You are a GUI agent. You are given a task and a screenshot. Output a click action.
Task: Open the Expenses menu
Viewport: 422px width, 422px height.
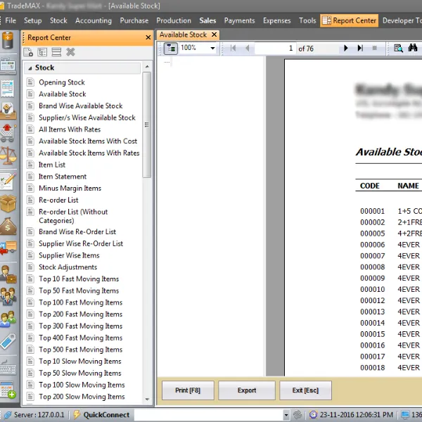[x=276, y=20]
